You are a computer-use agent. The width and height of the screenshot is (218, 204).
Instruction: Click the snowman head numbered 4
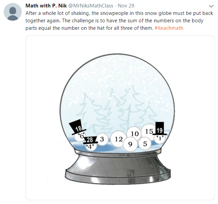click(x=91, y=147)
